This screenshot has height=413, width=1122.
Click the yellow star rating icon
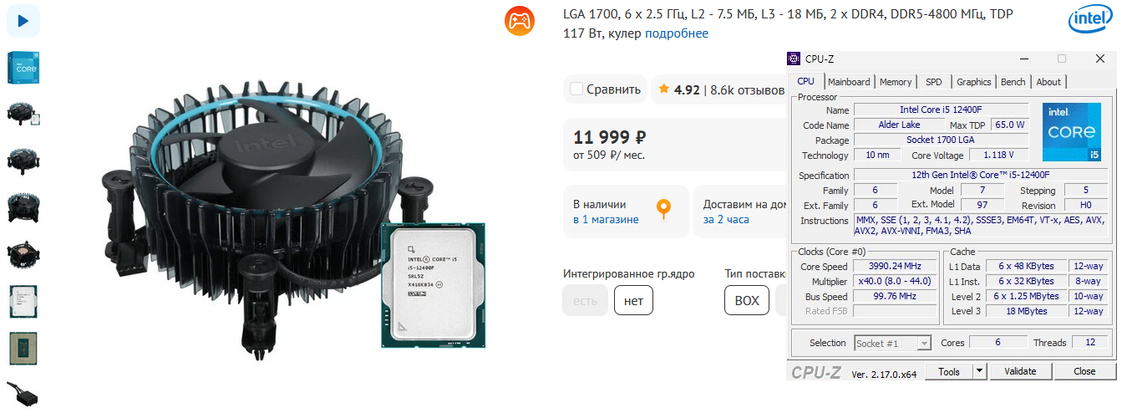[x=663, y=89]
